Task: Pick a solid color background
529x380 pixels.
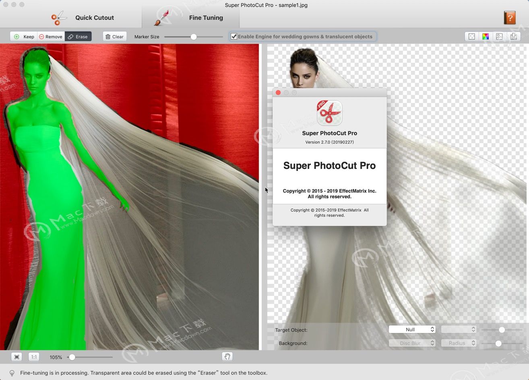Action: tap(486, 37)
